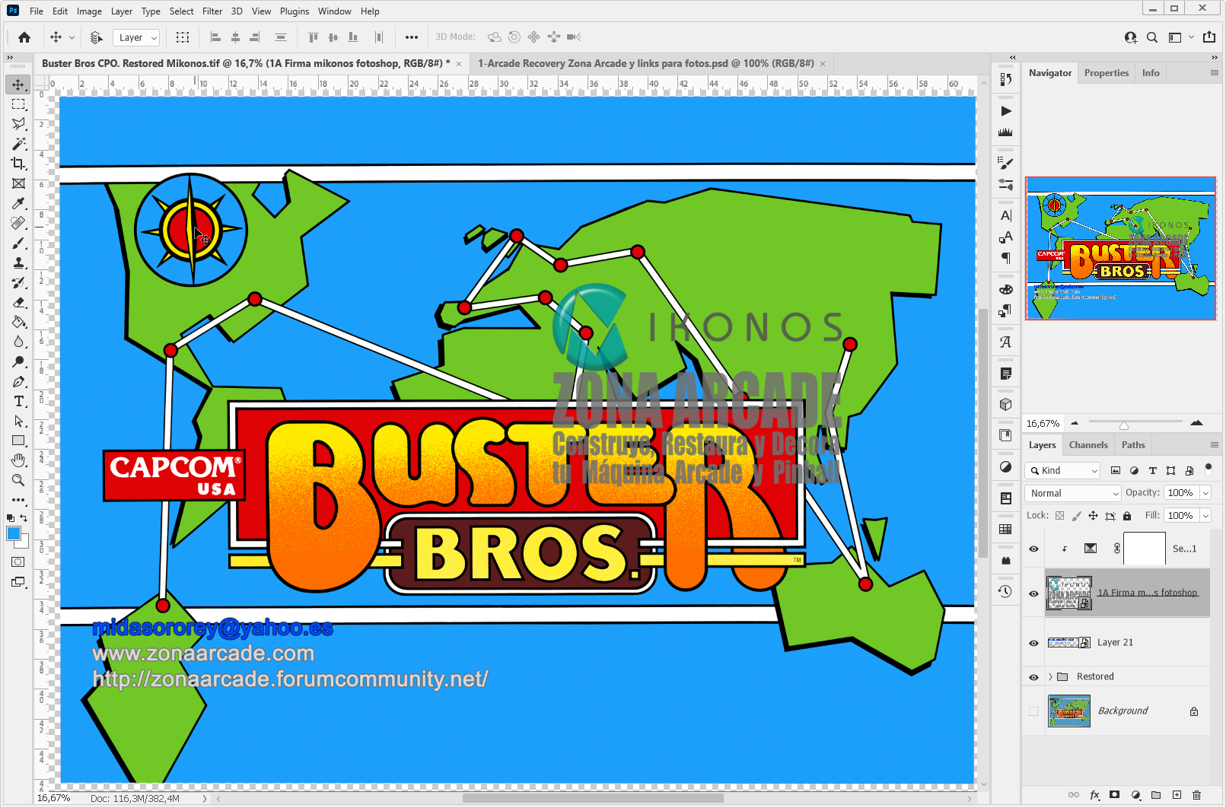Open the layer blend mode dropdown
Viewport: 1226px width, 808px height.
pos(1072,493)
